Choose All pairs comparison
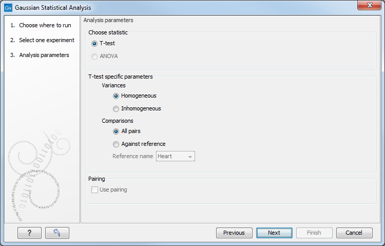 click(117, 131)
